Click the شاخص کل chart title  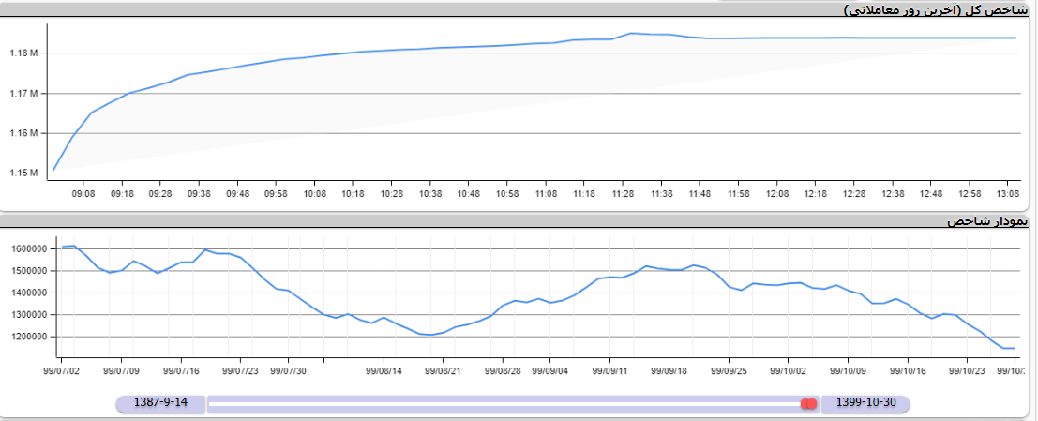point(936,9)
